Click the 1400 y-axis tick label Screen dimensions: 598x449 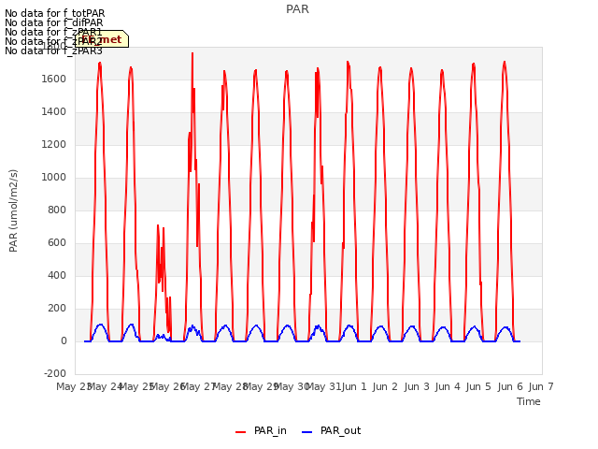[x=54, y=112]
